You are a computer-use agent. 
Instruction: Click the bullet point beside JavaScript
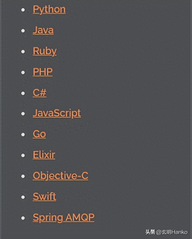click(23, 114)
